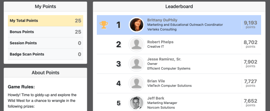Select the Bonus Points row
Viewport: 270px width, 111px height.
(45, 32)
